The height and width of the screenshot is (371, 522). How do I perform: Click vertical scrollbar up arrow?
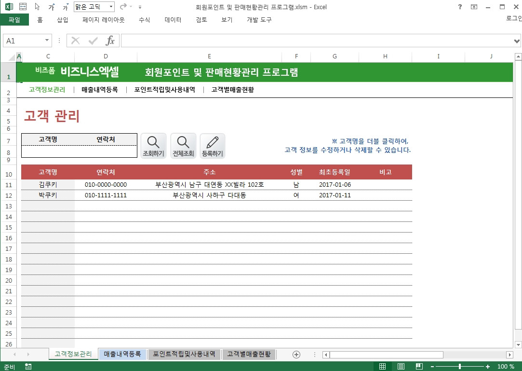(x=518, y=57)
